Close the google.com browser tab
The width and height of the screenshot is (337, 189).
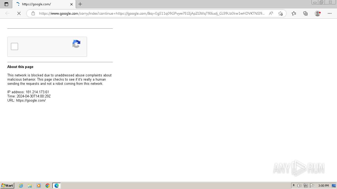pos(71,4)
